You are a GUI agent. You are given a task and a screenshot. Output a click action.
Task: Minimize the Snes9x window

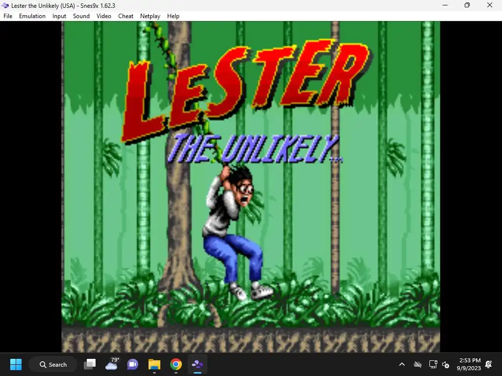pyautogui.click(x=445, y=5)
